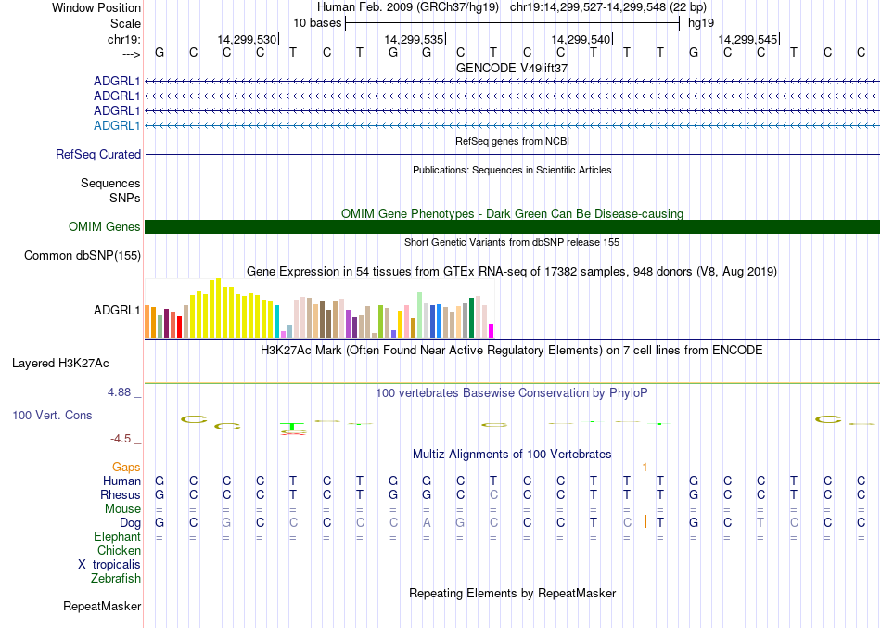
Task: Open the GENCODE V49lift37 track title
Action: (512, 68)
